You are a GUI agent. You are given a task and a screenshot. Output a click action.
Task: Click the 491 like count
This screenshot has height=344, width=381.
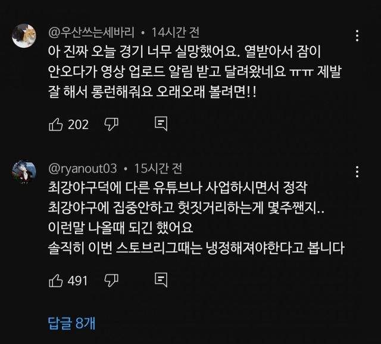[78, 280]
